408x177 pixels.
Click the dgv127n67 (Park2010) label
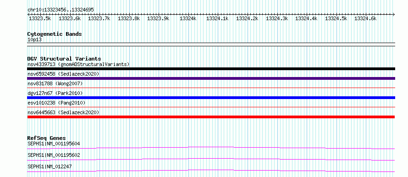[55, 93]
